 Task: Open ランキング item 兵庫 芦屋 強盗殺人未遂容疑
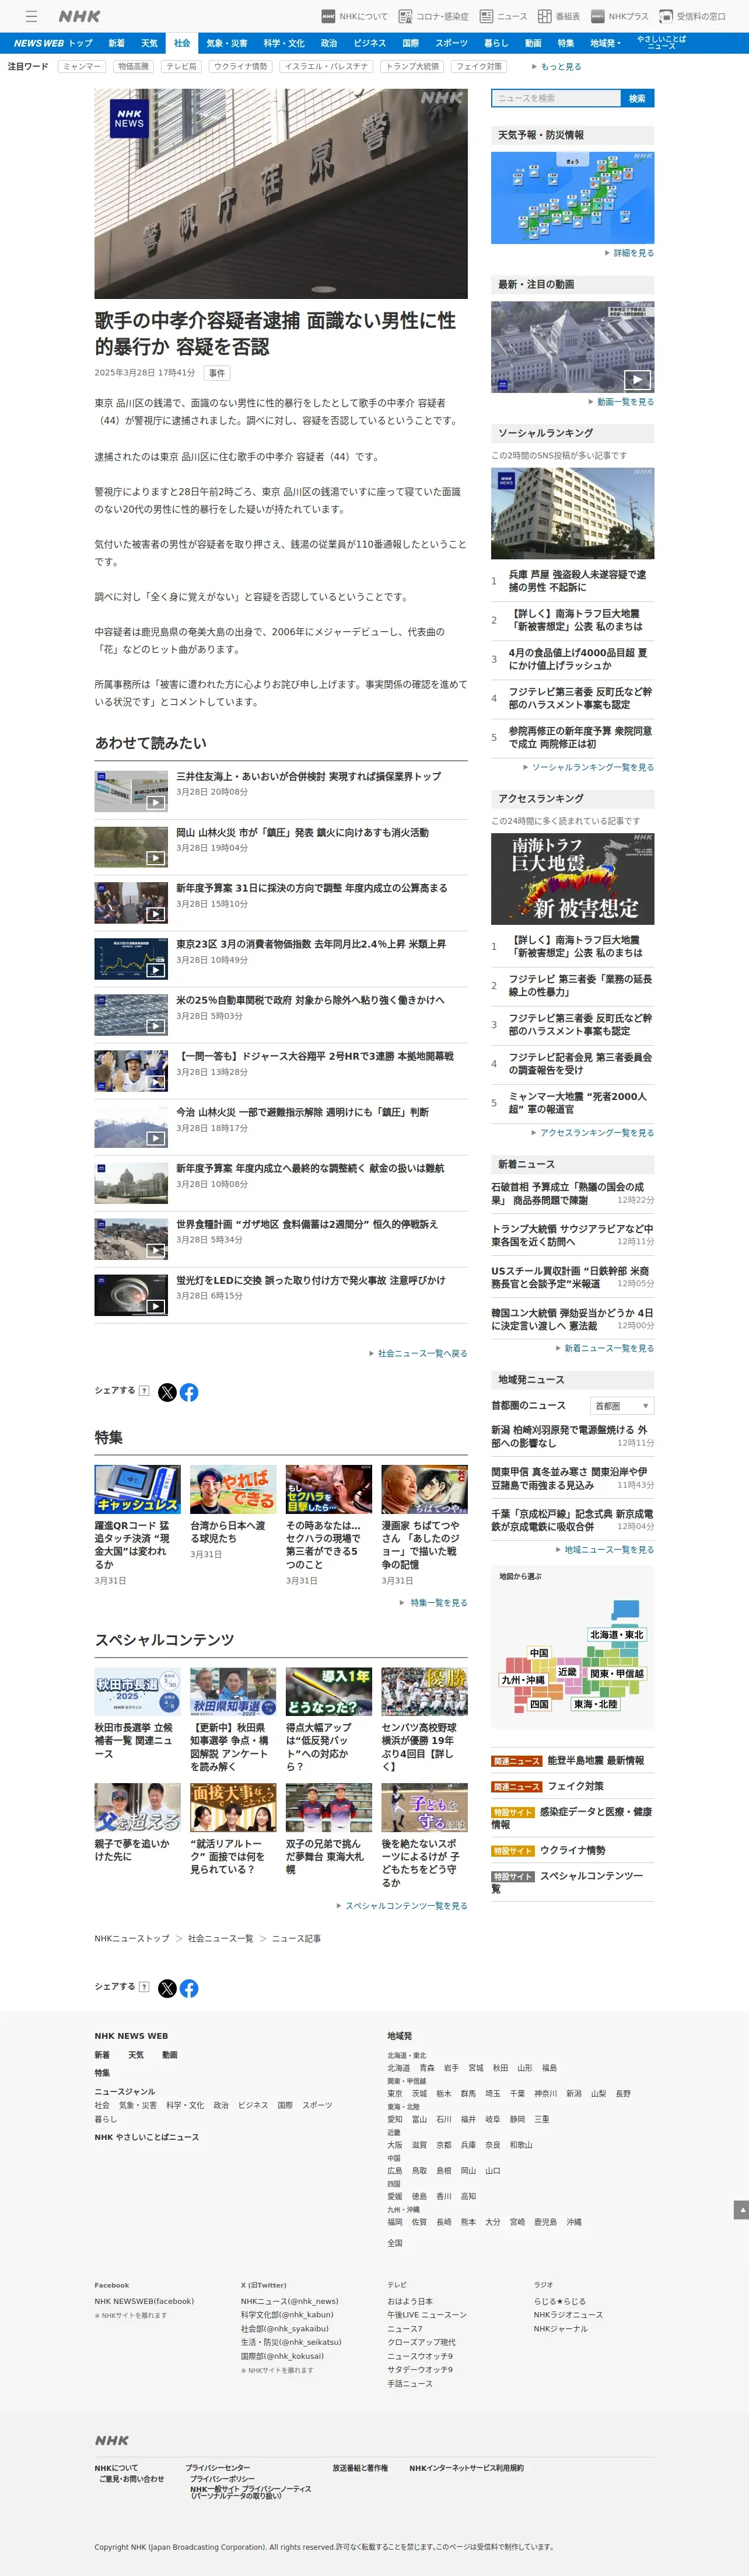pyautogui.click(x=577, y=581)
